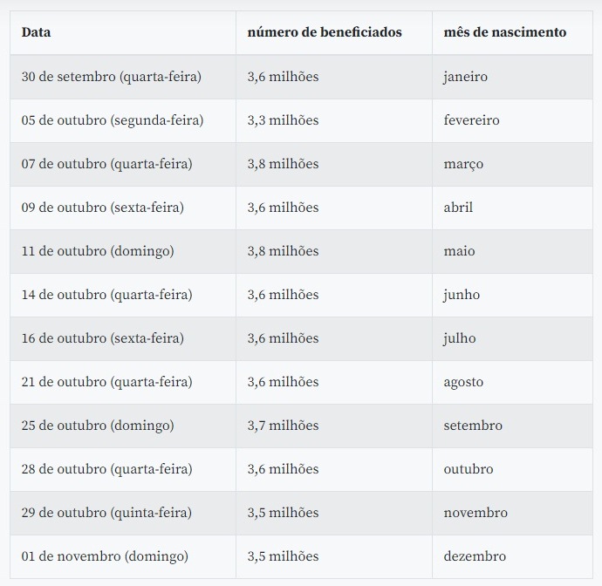Viewport: 602px width, 586px height.
Task: Click the 'setembro' month cell
Action: [x=512, y=426]
